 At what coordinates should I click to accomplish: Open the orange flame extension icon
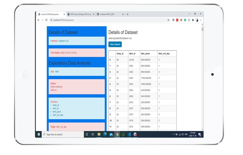point(181,20)
